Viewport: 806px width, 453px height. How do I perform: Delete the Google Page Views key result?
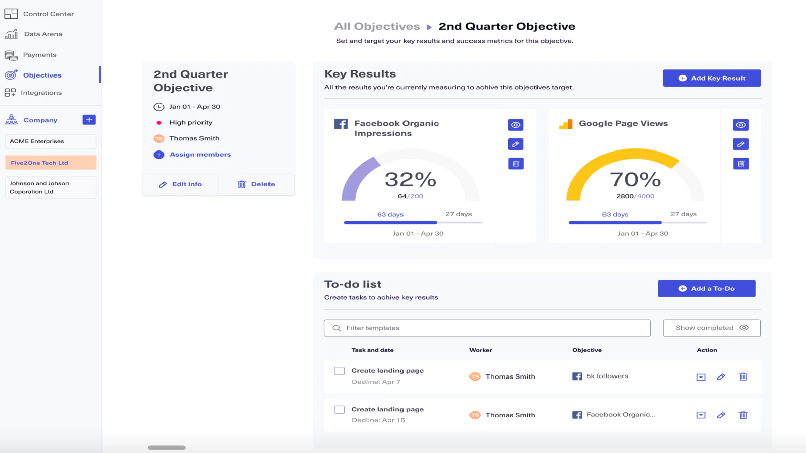pyautogui.click(x=741, y=164)
